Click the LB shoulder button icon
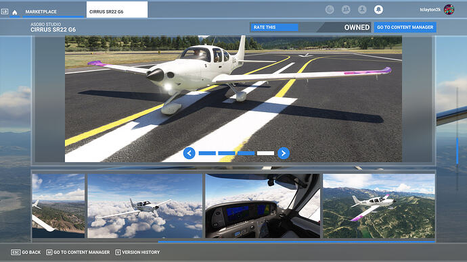This screenshot has width=467, height=262. click(5, 11)
